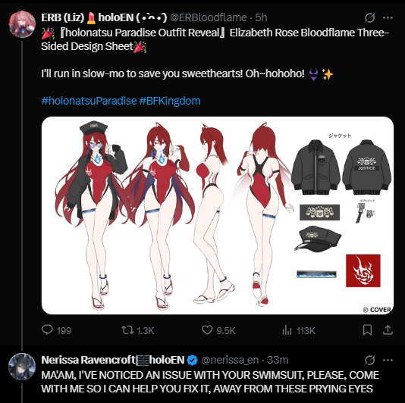Open #BFKingdom hashtag link
Image resolution: width=405 pixels, height=403 pixels.
(x=170, y=101)
